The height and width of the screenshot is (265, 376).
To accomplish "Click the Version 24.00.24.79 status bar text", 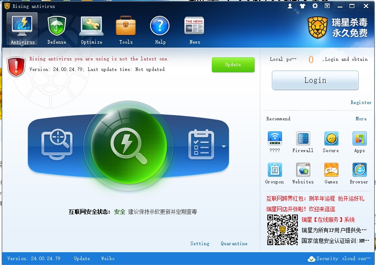I will [34, 258].
